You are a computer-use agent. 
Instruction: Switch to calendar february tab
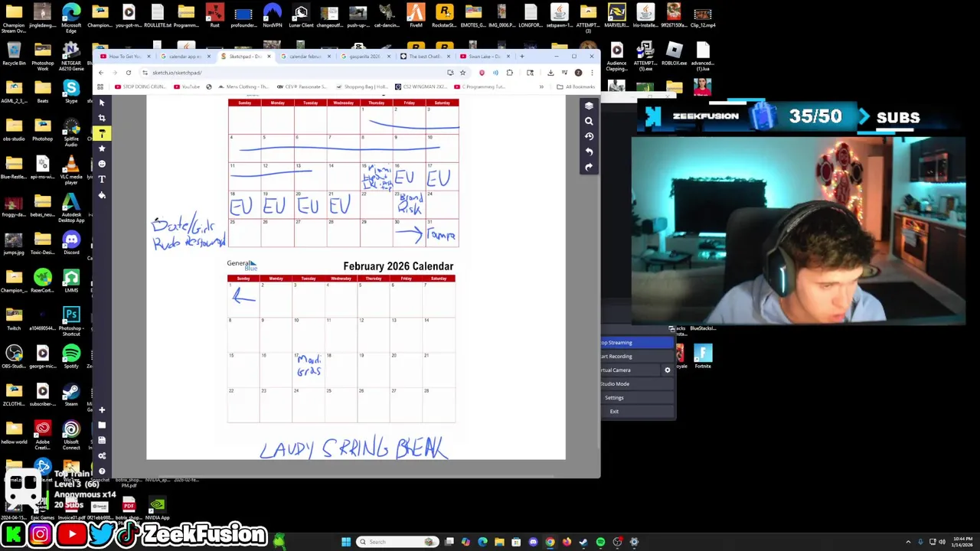point(305,57)
